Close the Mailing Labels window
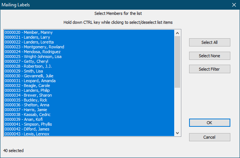240x158 pixels. 234,5
